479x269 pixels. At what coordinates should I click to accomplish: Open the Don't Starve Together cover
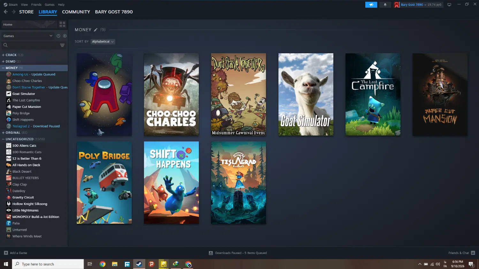coord(239,94)
